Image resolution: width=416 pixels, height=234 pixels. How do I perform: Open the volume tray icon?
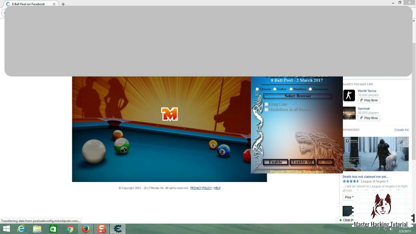tap(391, 229)
